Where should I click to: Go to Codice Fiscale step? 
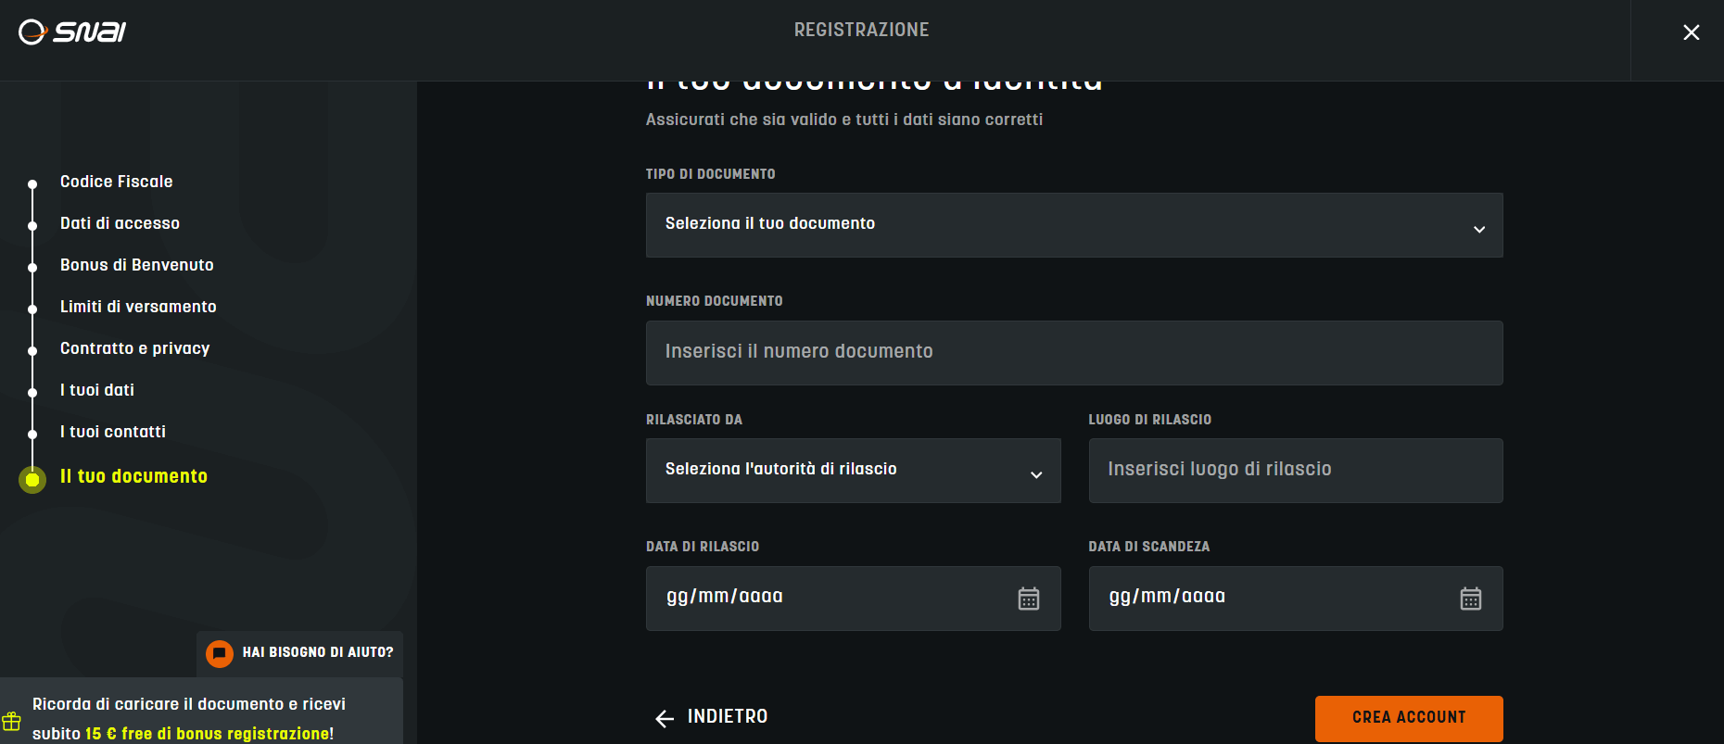(116, 182)
